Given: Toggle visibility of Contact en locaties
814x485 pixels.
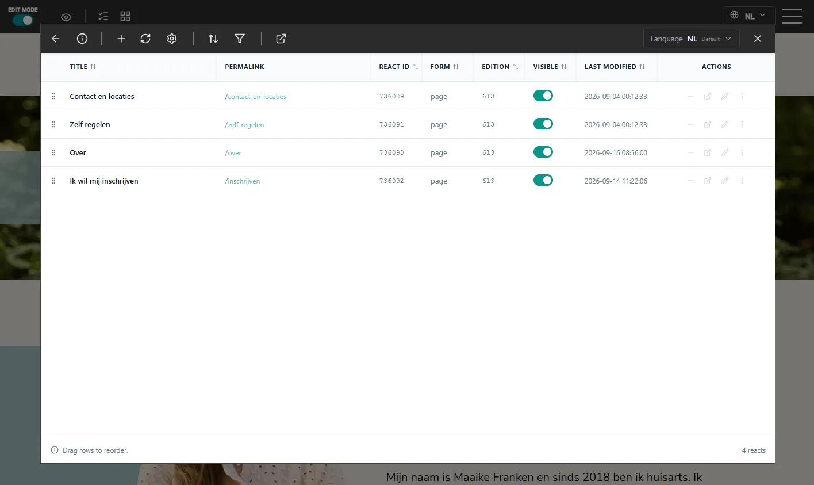Looking at the screenshot, I should [x=543, y=96].
